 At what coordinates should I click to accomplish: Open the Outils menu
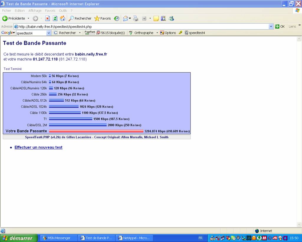coord(63,11)
